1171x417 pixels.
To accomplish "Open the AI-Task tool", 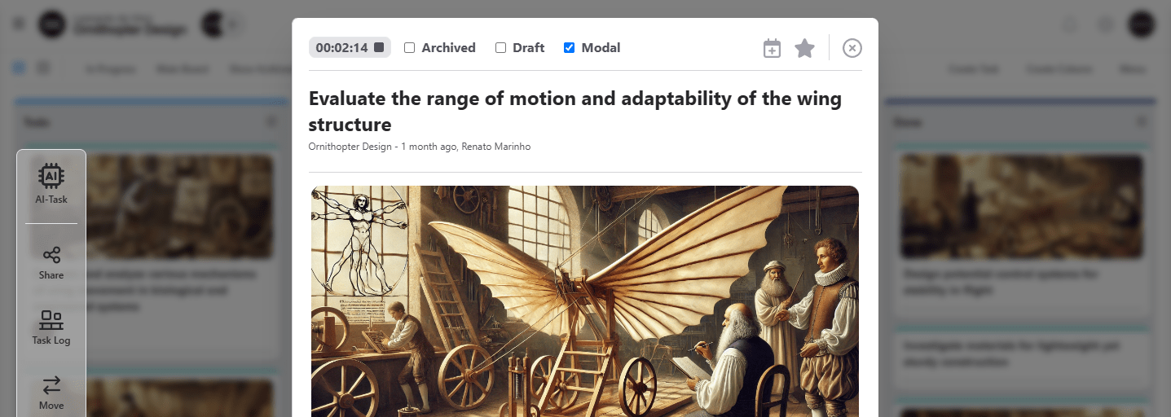I will pyautogui.click(x=51, y=183).
